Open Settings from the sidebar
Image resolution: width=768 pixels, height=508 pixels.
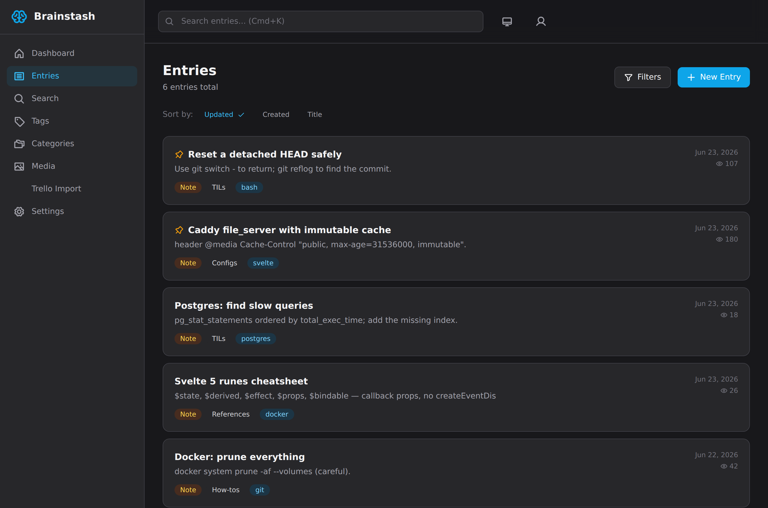72,212
